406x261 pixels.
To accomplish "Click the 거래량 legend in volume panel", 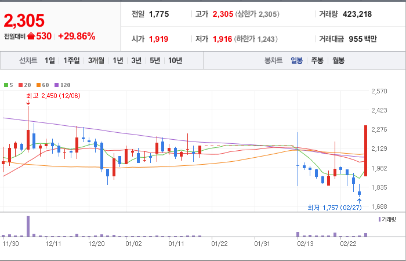I will [x=387, y=220].
